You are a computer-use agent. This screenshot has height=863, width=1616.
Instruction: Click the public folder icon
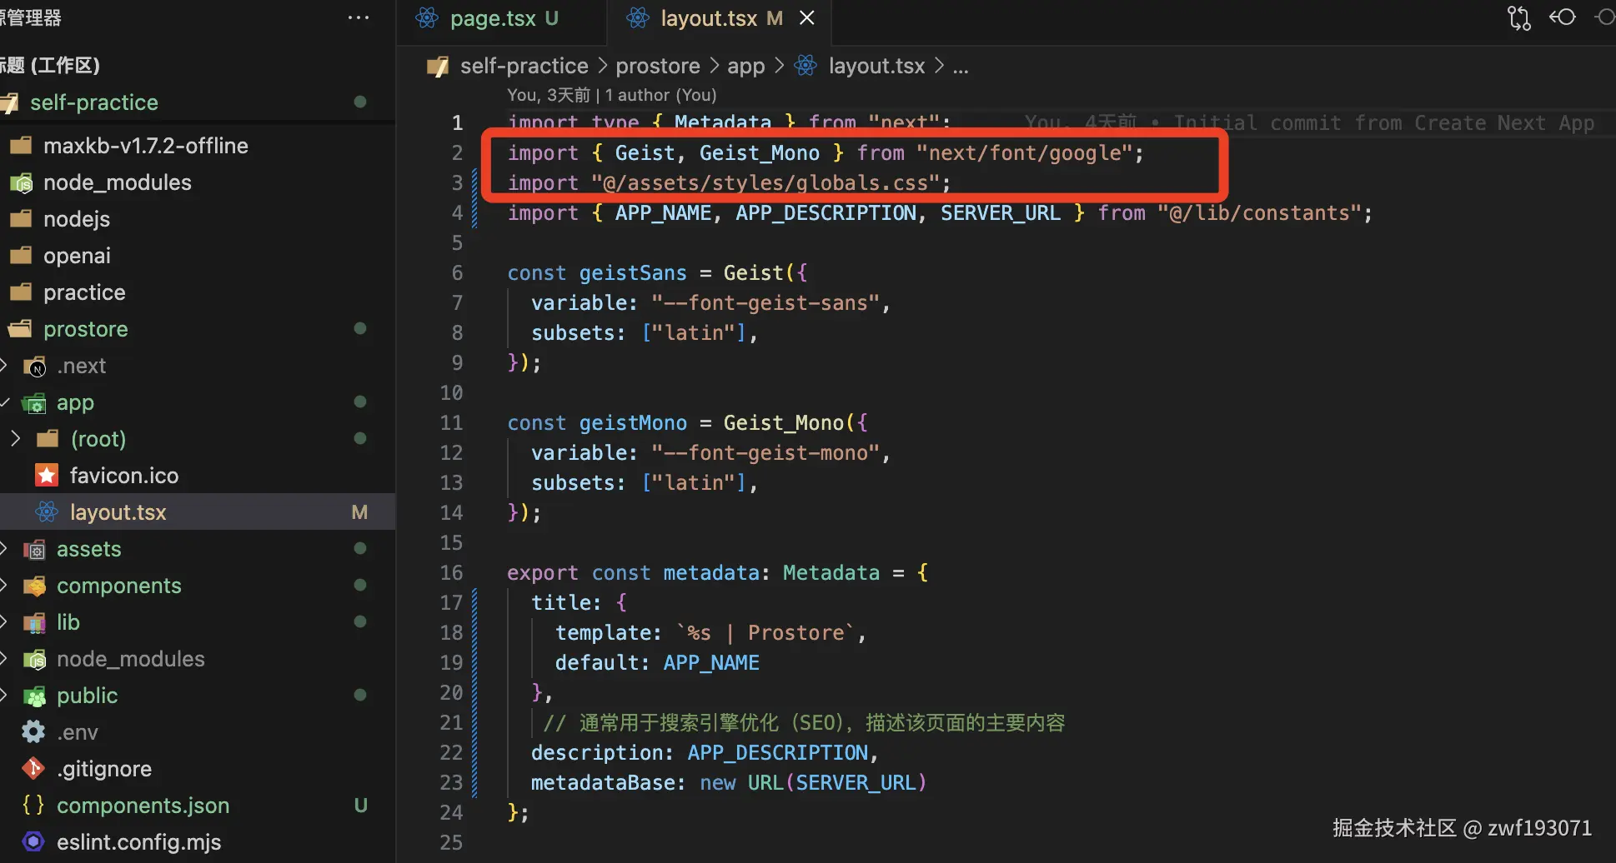click(x=35, y=696)
